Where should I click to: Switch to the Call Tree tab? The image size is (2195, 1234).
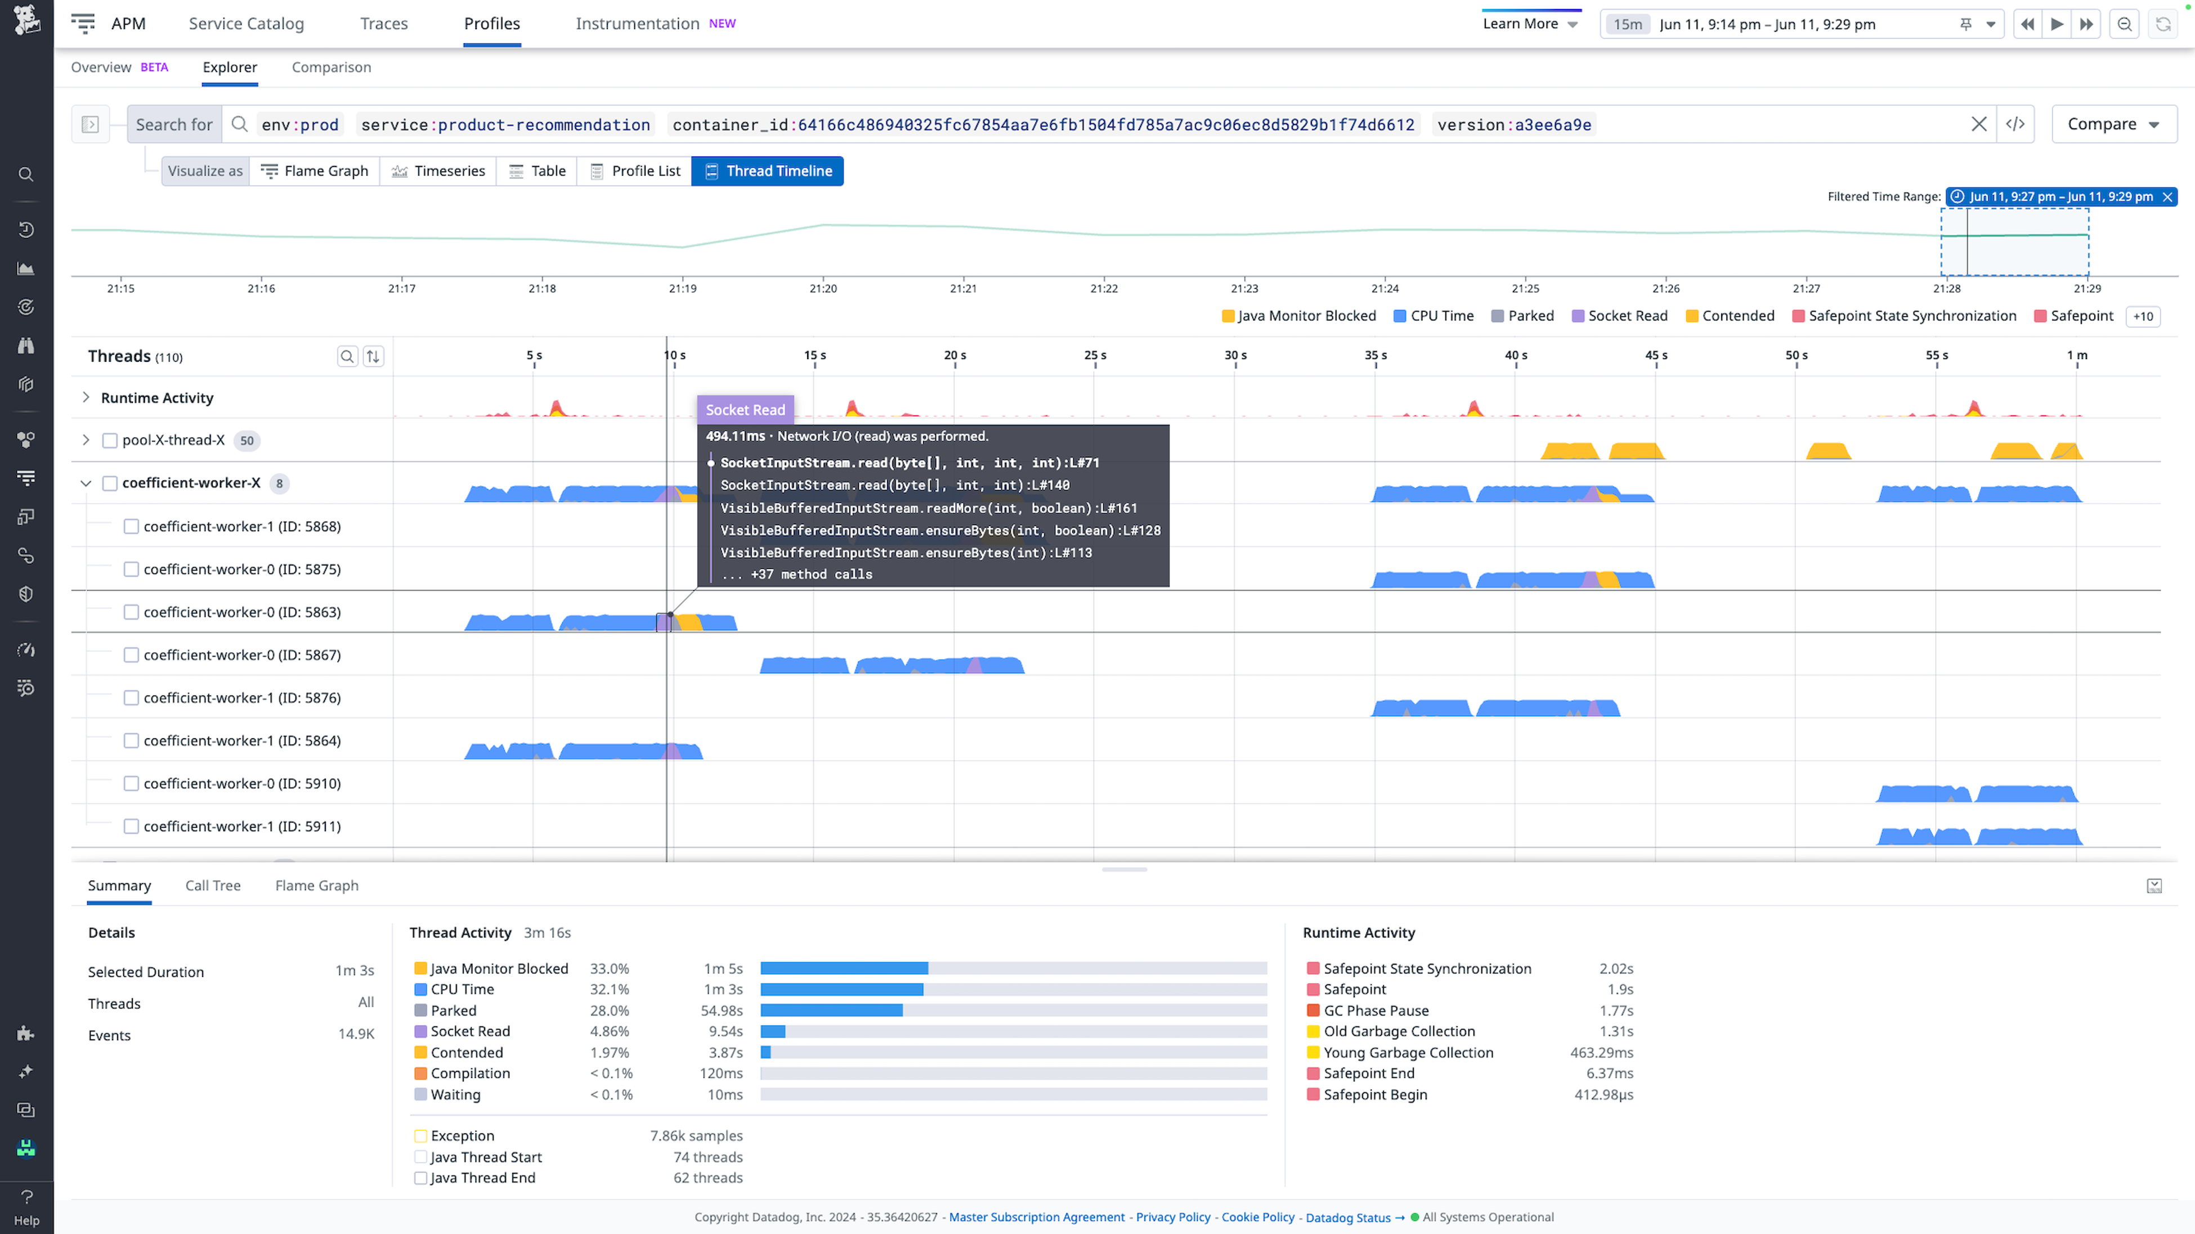212,886
